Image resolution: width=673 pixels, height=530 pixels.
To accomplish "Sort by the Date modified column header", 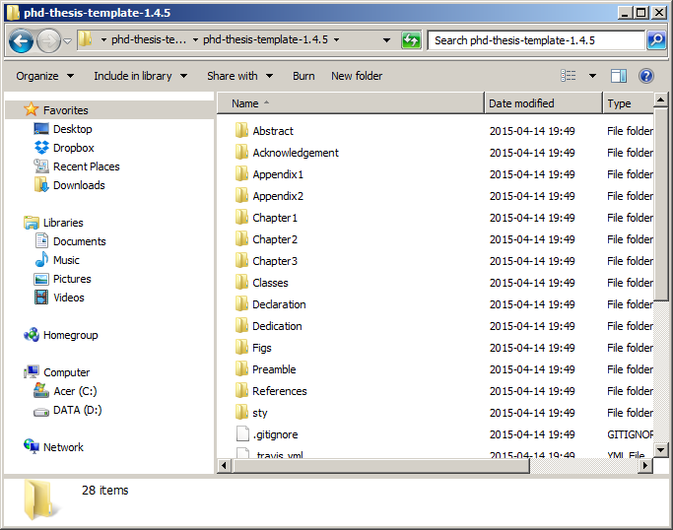I will tap(542, 103).
